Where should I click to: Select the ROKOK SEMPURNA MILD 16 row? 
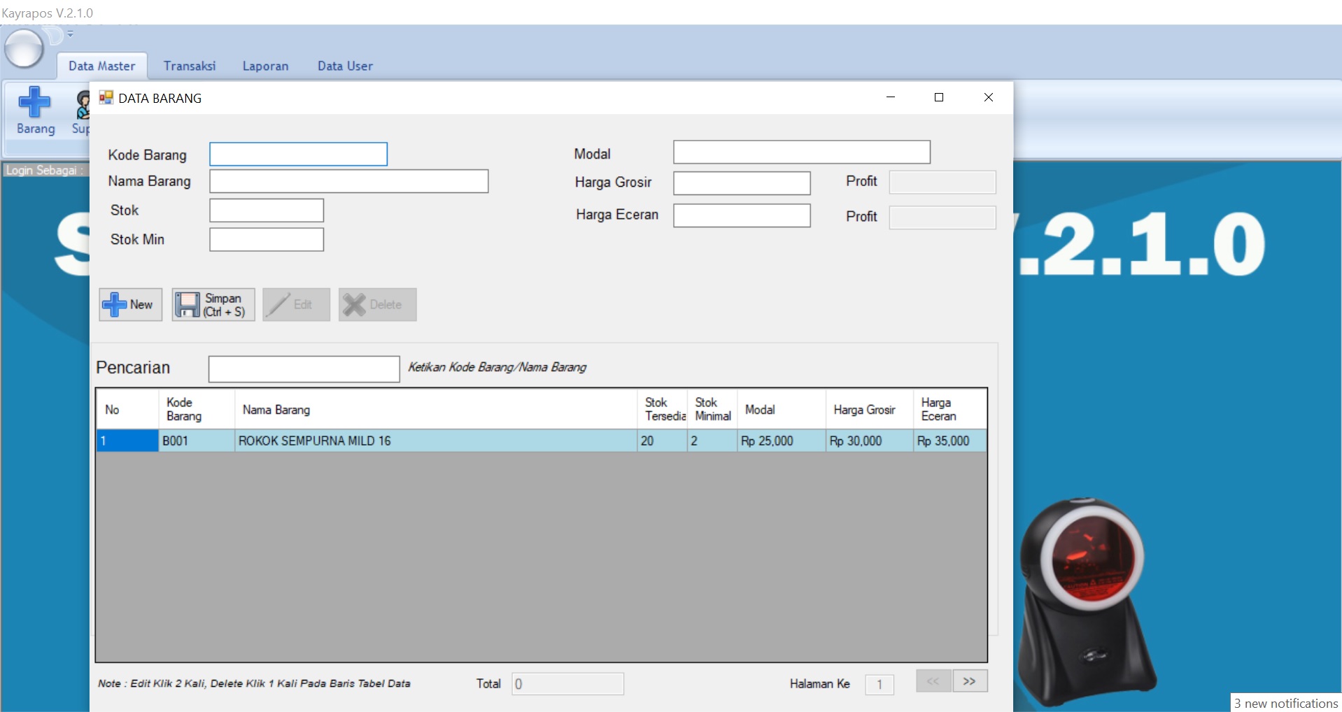pyautogui.click(x=434, y=441)
